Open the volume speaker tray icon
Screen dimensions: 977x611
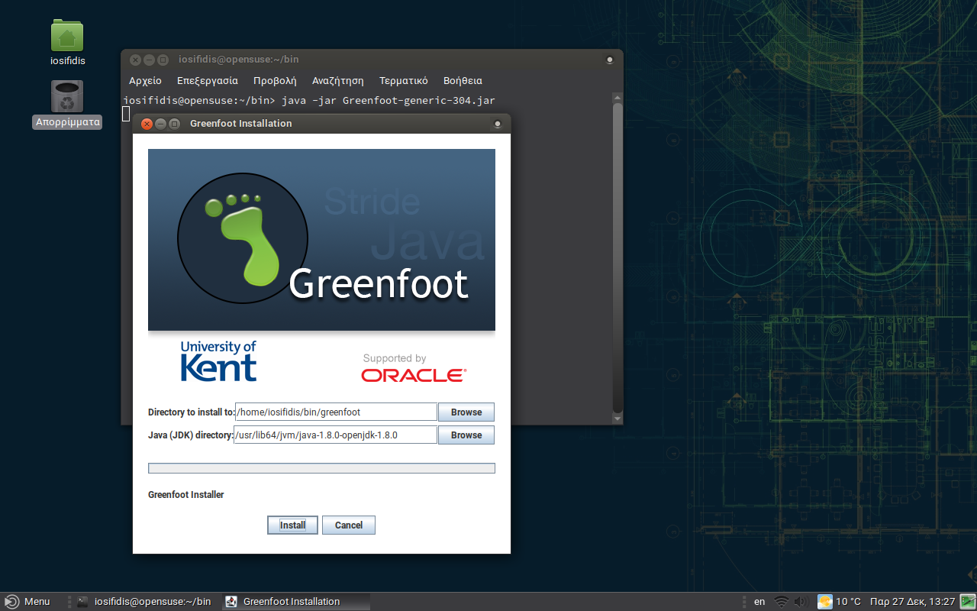pyautogui.click(x=801, y=602)
